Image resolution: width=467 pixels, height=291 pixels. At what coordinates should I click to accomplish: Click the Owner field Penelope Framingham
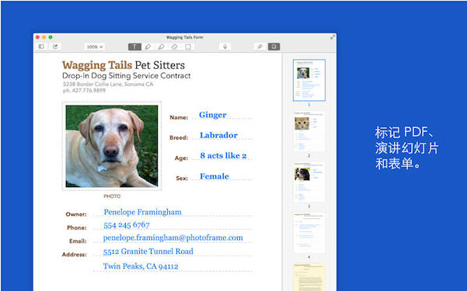(143, 212)
